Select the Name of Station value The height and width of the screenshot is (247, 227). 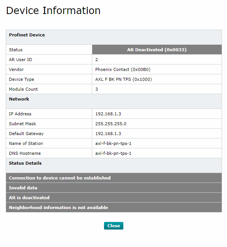tap(113, 143)
